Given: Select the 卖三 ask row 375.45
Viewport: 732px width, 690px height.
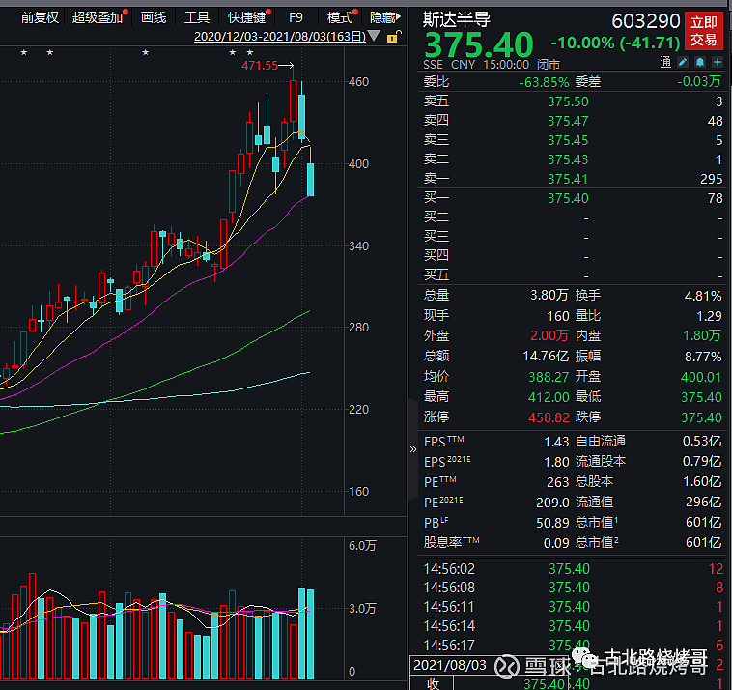Looking at the screenshot, I should [x=573, y=140].
